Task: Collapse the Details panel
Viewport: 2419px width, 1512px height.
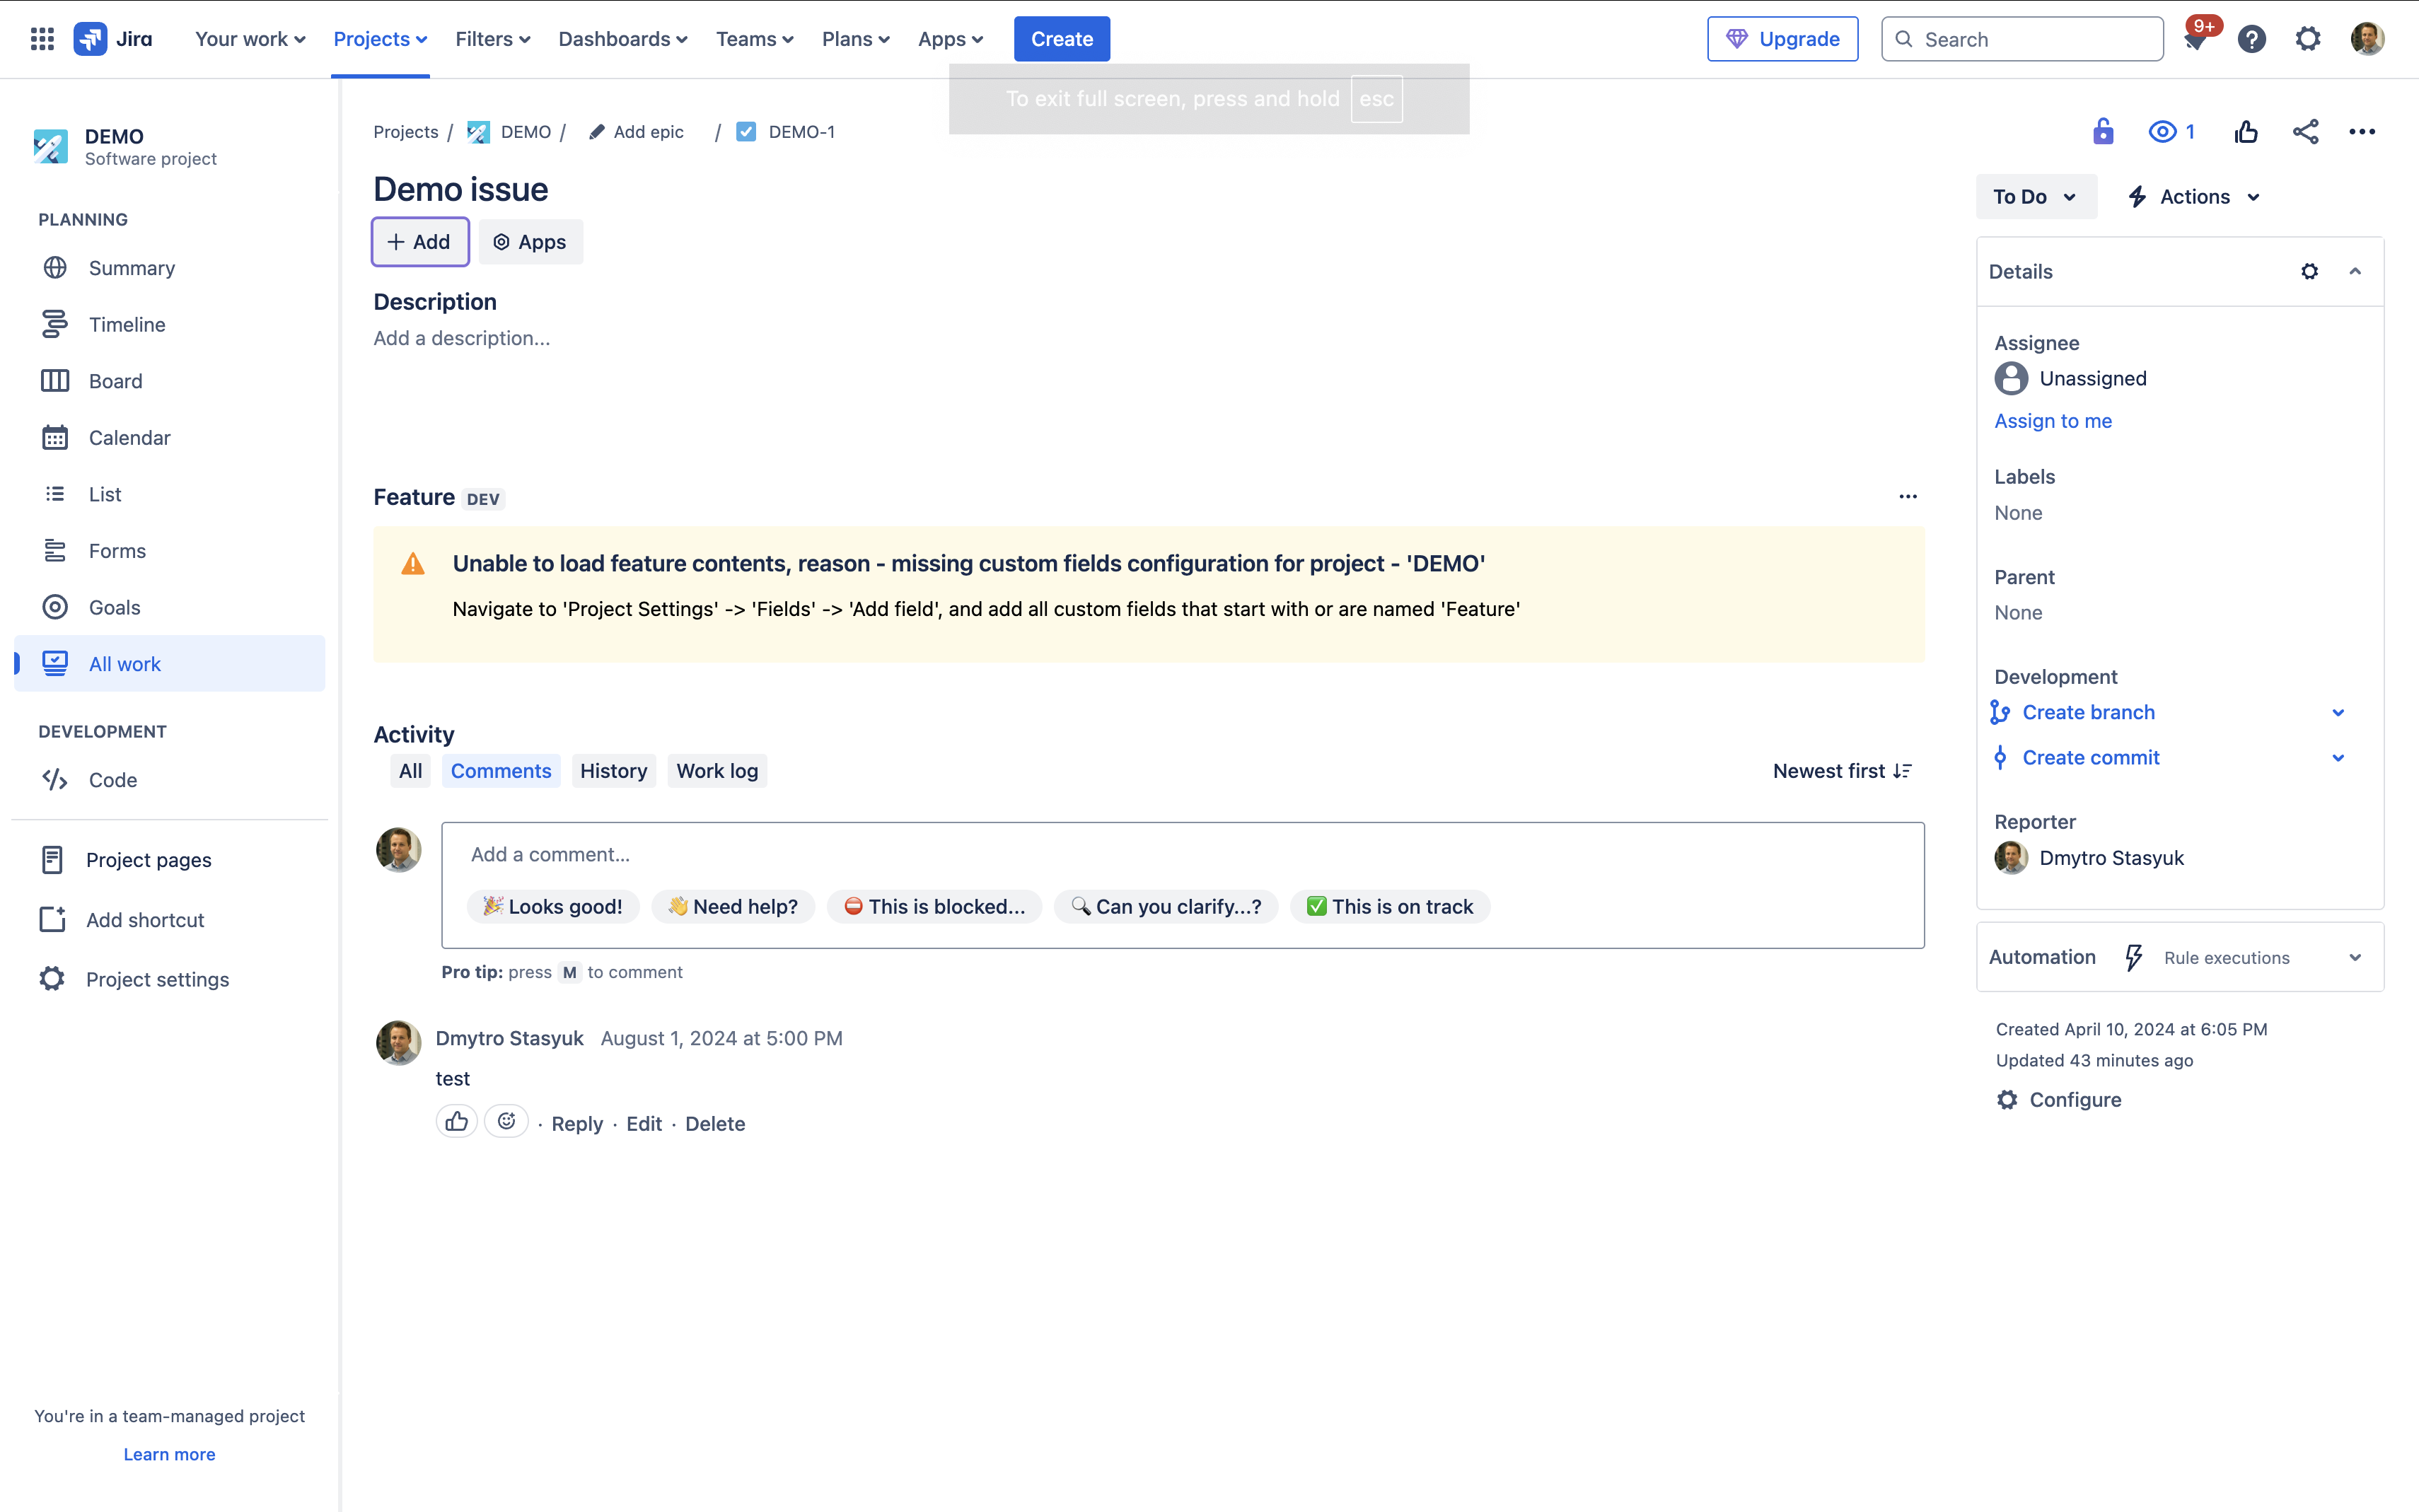Action: click(2355, 271)
